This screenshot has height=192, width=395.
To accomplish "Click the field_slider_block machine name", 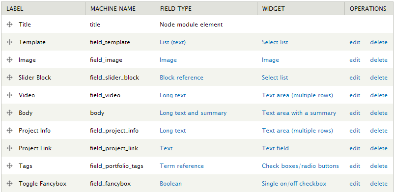I will click(114, 78).
